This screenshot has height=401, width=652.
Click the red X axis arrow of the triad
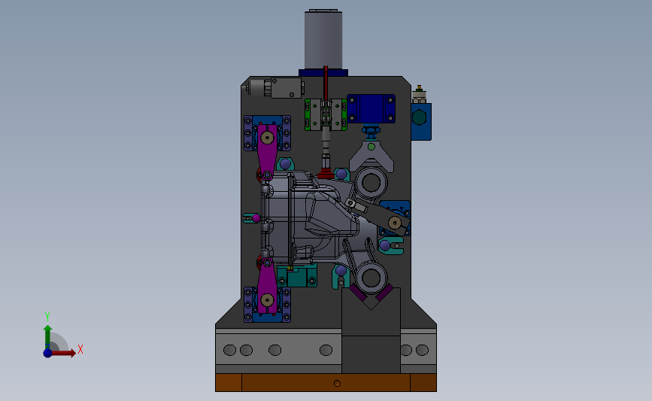(x=63, y=353)
